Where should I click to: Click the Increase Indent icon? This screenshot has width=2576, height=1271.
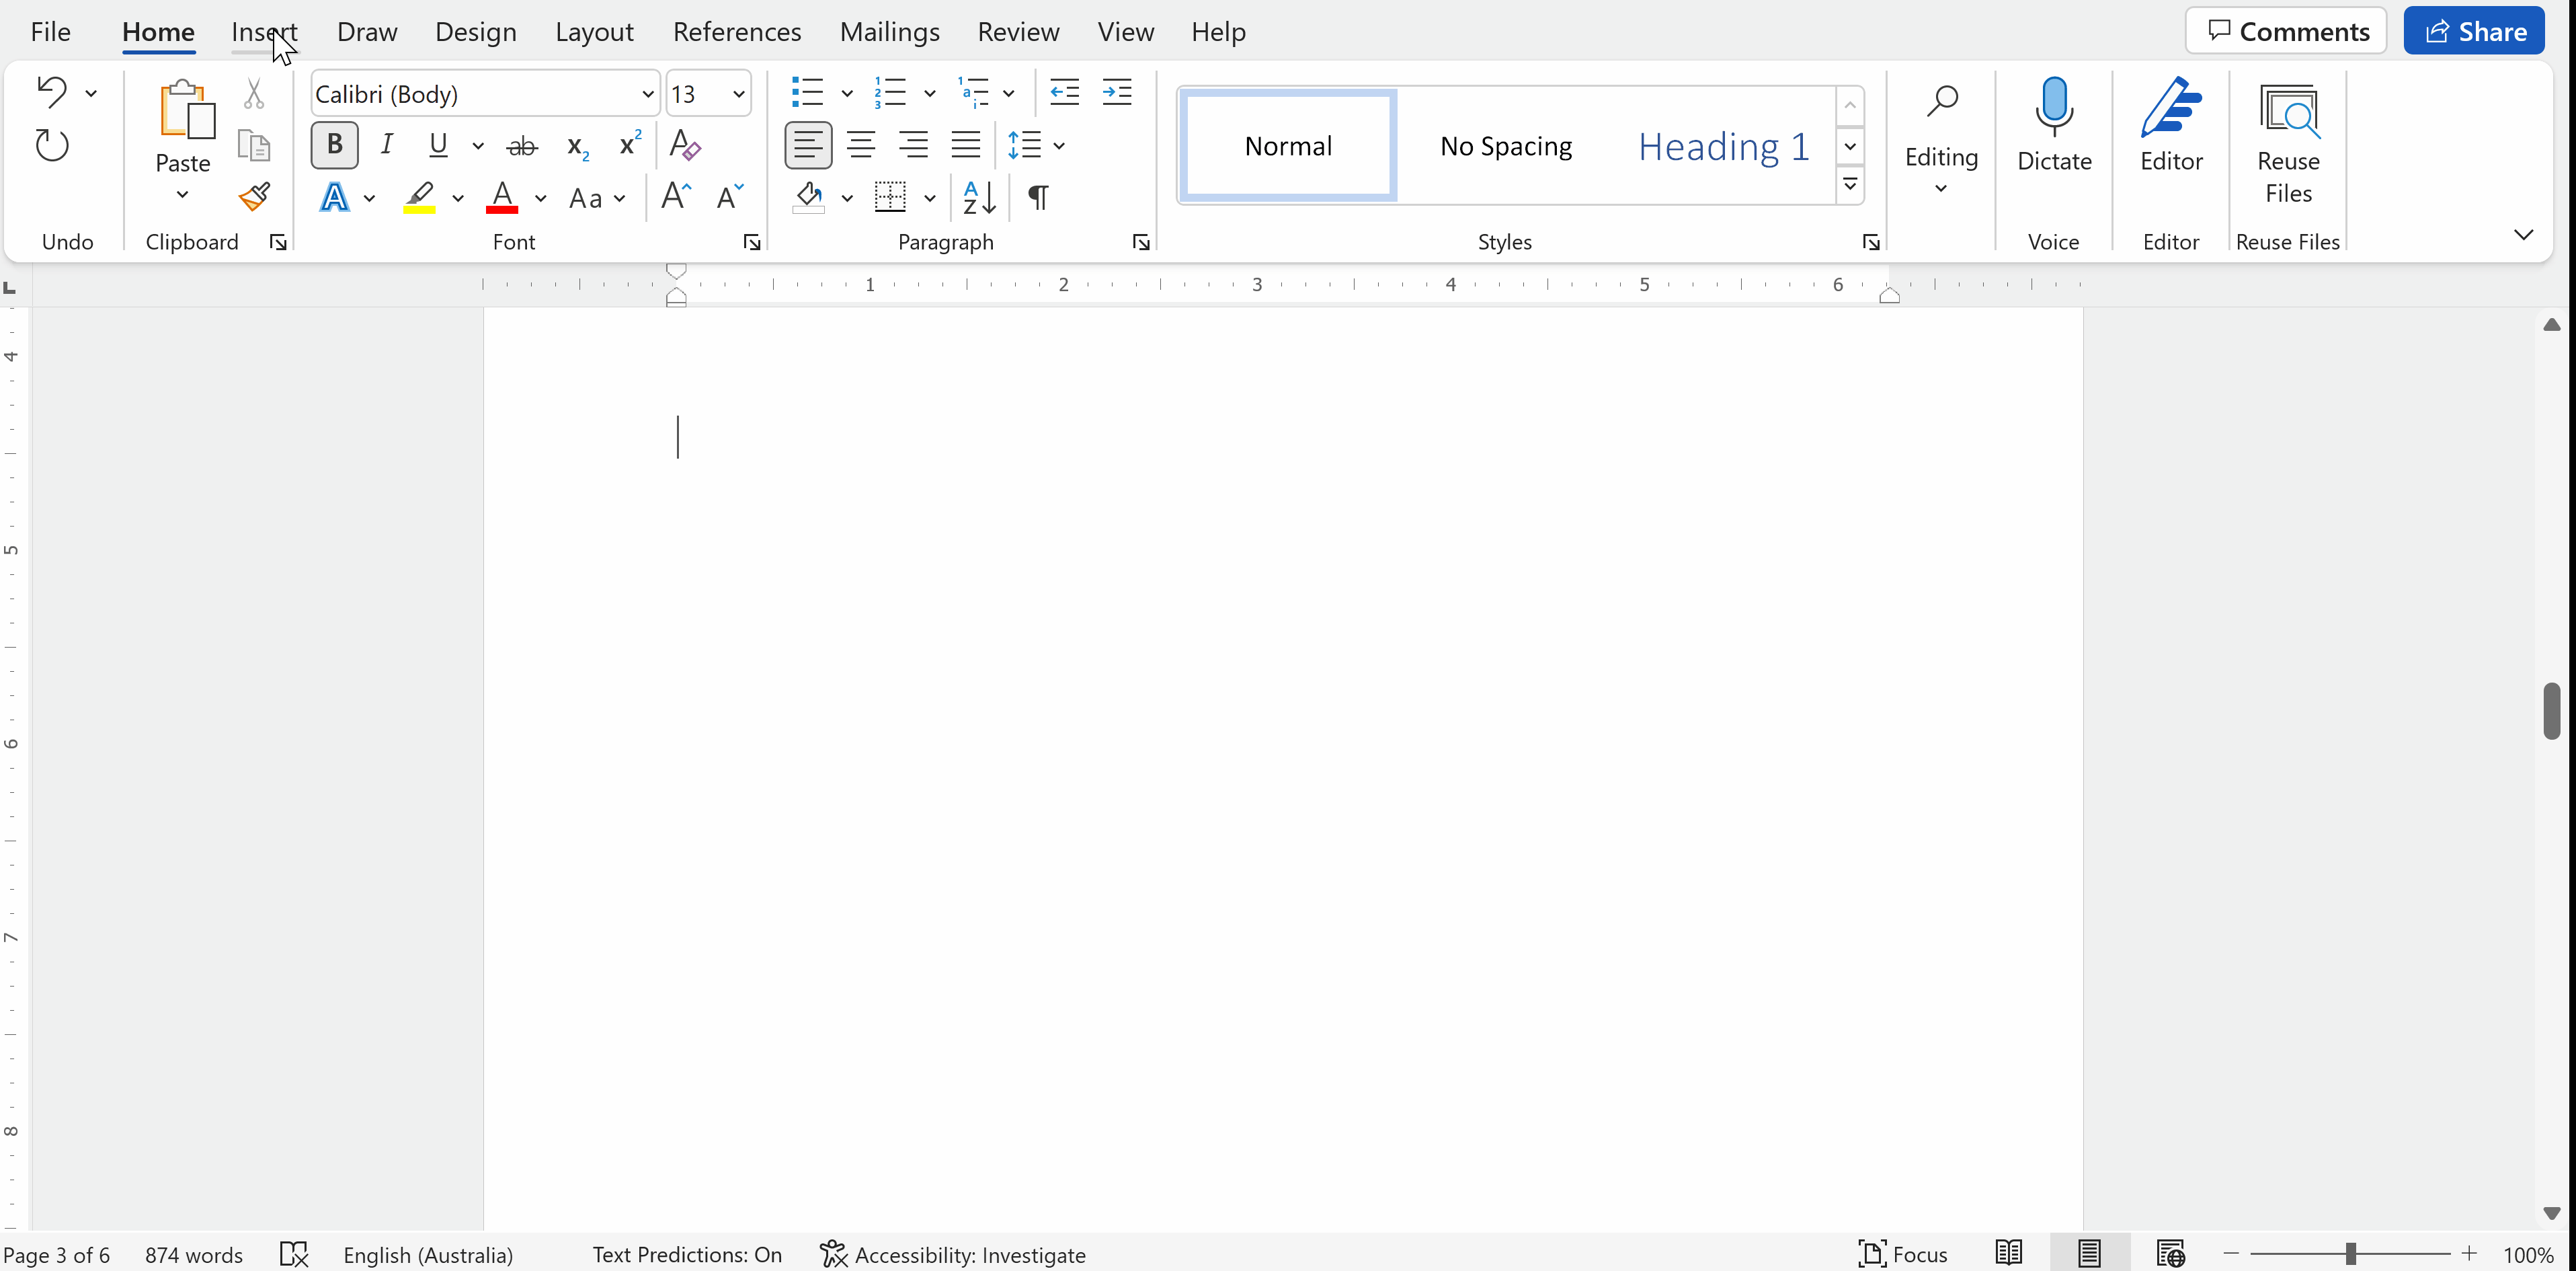[1116, 93]
